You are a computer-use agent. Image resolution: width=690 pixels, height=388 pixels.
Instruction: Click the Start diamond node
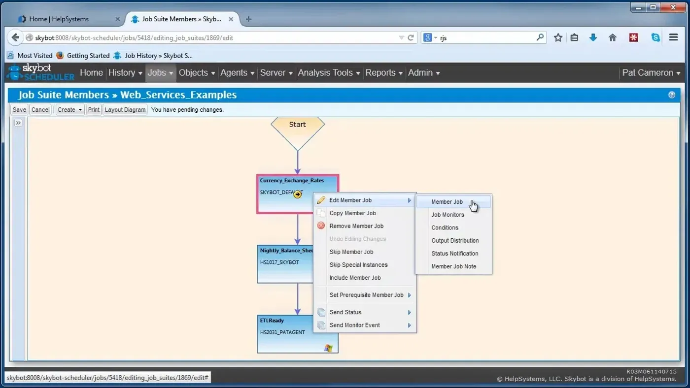point(298,133)
